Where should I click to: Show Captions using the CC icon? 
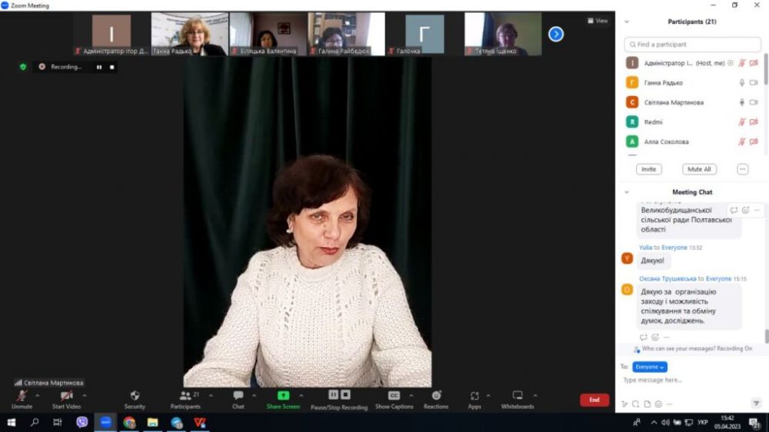pos(394,396)
